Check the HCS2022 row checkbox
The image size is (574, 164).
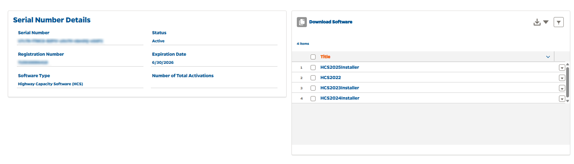313,78
